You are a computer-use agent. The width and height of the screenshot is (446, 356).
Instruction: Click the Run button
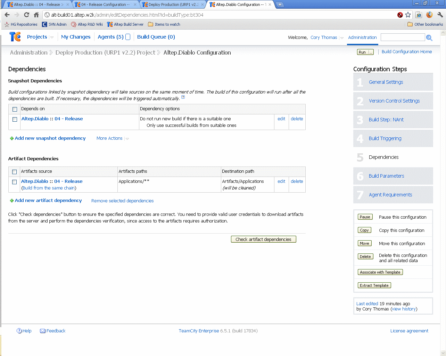362,52
